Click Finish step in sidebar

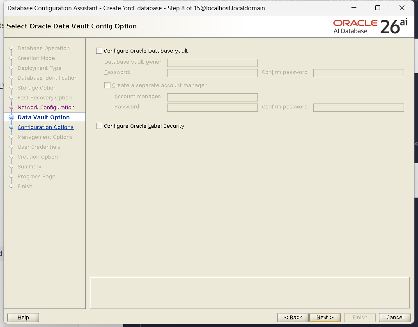point(25,187)
